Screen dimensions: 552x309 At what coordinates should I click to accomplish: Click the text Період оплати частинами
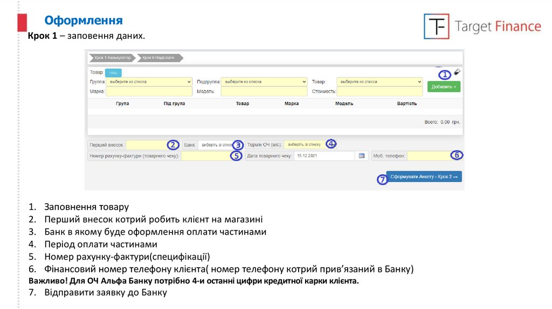(x=101, y=244)
